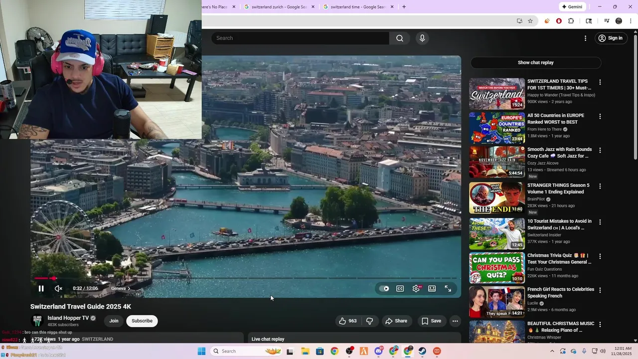Save the video to a playlist
638x359 pixels.
point(431,321)
